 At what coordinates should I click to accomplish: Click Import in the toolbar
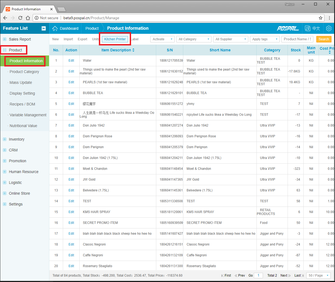(68, 39)
